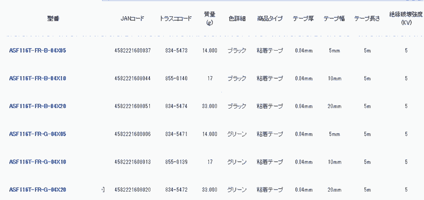This screenshot has width=424, height=200.
Task: Open product link ASF116T-FR-B-04X05
Action: point(37,51)
